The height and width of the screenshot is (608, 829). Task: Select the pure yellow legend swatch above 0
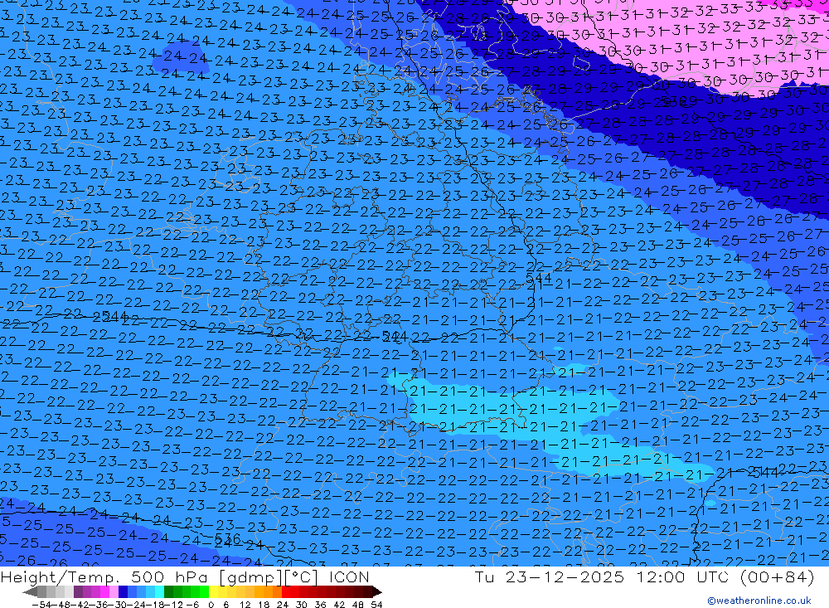[x=214, y=591]
